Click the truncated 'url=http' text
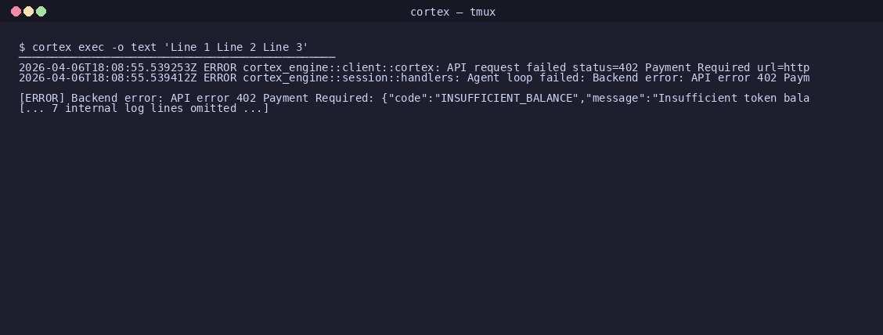Image resolution: width=883 pixels, height=335 pixels. (x=784, y=67)
